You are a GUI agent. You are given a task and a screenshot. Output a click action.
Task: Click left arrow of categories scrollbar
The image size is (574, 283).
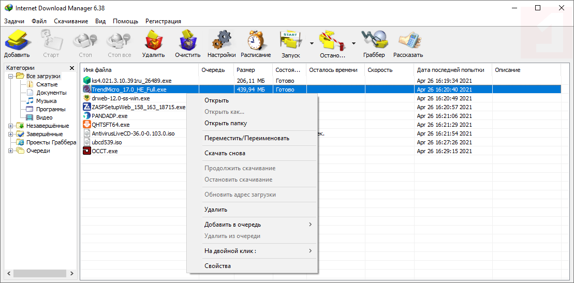point(8,273)
